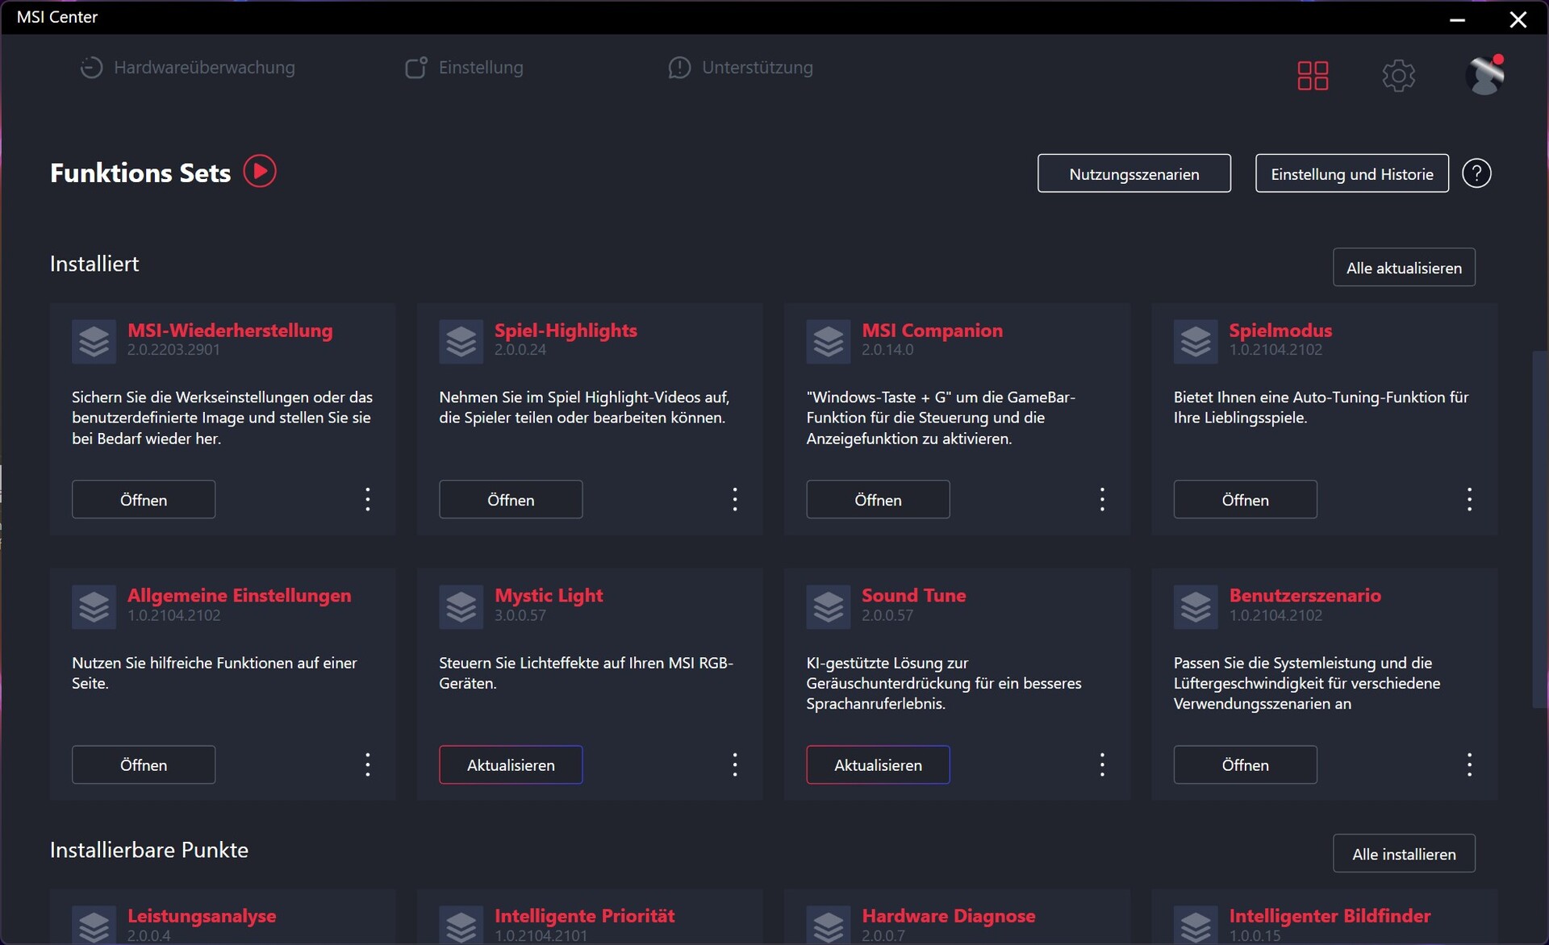The width and height of the screenshot is (1549, 945).
Task: Open Spielmodus via Öffnen button
Action: click(x=1245, y=500)
